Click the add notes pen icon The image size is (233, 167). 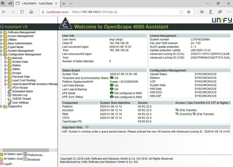click(x=211, y=12)
